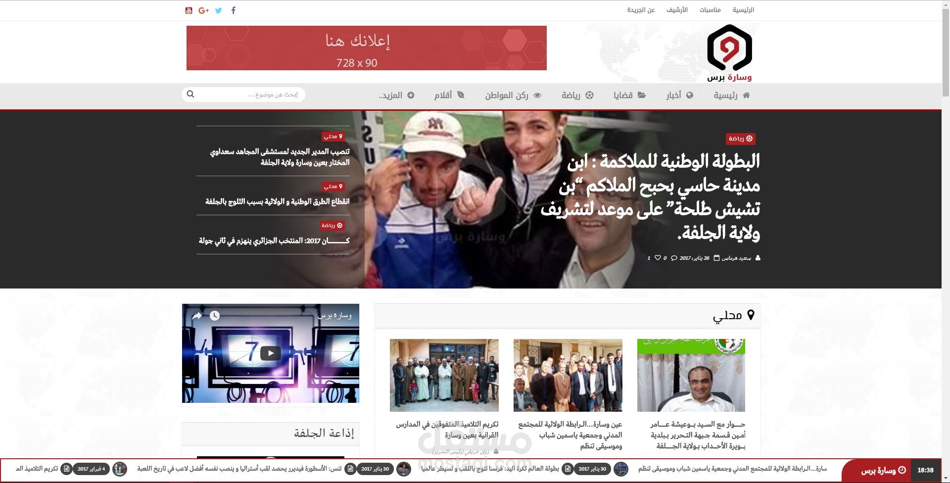Open تكريم التلاميذ المتفوقين في المدارس title

coord(447,430)
